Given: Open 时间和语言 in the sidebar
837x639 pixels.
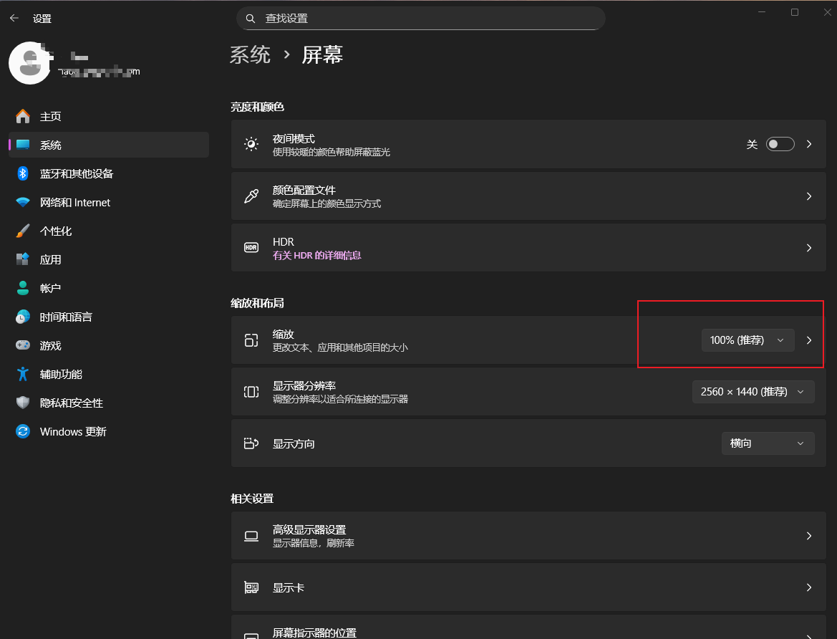Looking at the screenshot, I should pyautogui.click(x=109, y=317).
